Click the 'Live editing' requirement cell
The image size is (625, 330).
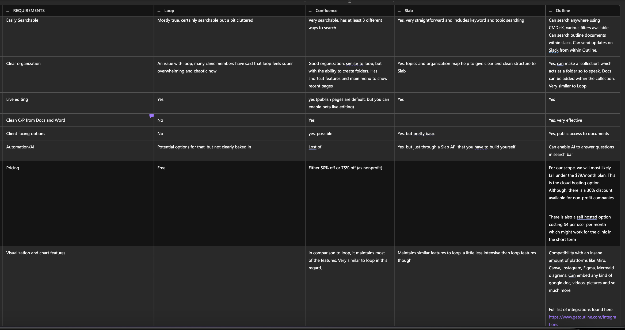[78, 103]
